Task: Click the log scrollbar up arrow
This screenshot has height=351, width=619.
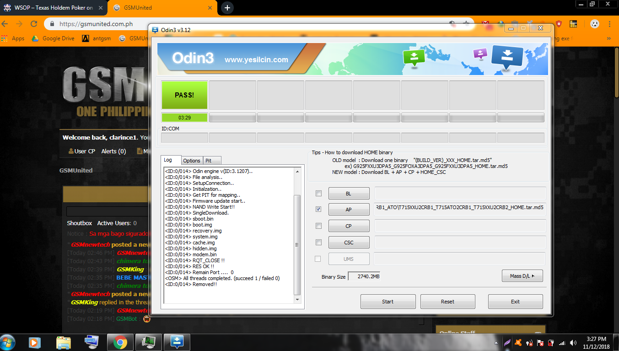Action: pos(297,172)
